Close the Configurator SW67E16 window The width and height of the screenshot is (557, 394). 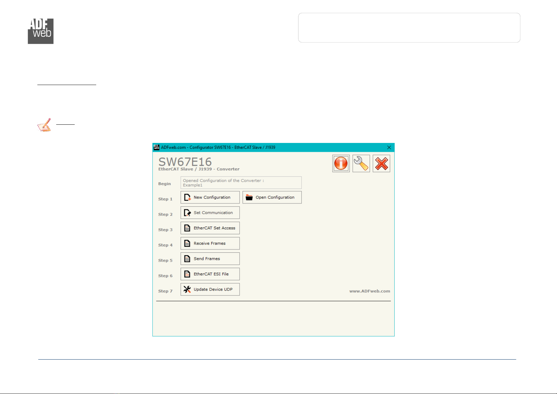tap(389, 148)
